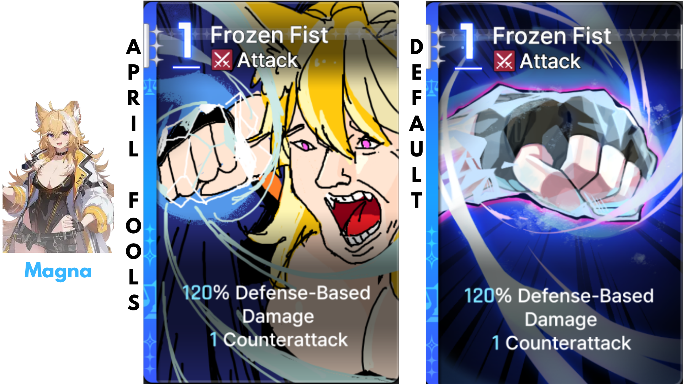Viewport: 683px width, 384px height.
Task: Select the Frozen Fist title on April Fools card
Action: (x=269, y=35)
